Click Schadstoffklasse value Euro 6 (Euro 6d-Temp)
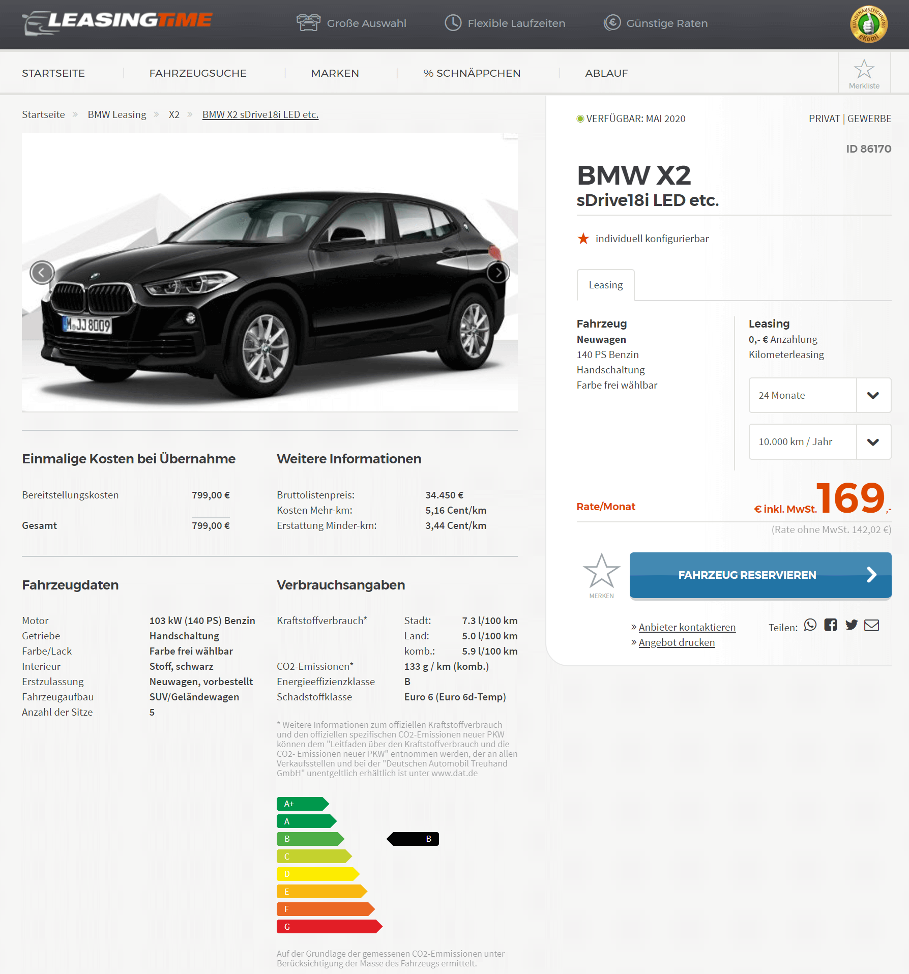This screenshot has width=909, height=974. [x=455, y=697]
